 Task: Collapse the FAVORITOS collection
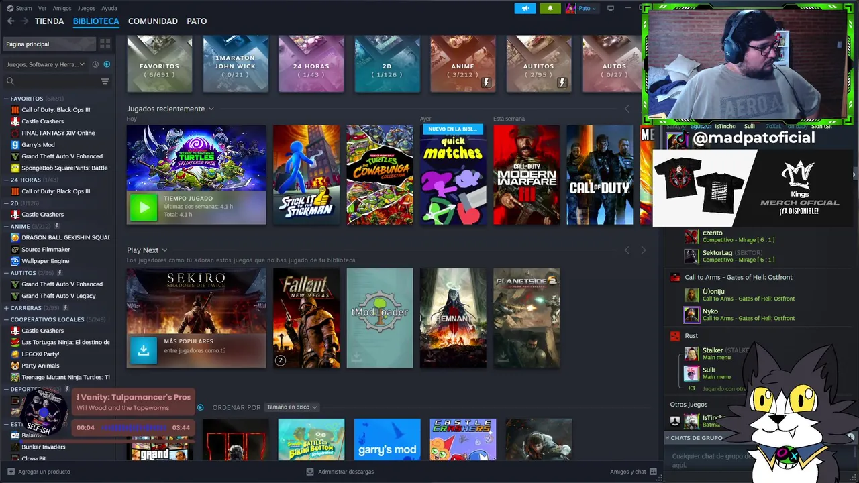[6, 99]
